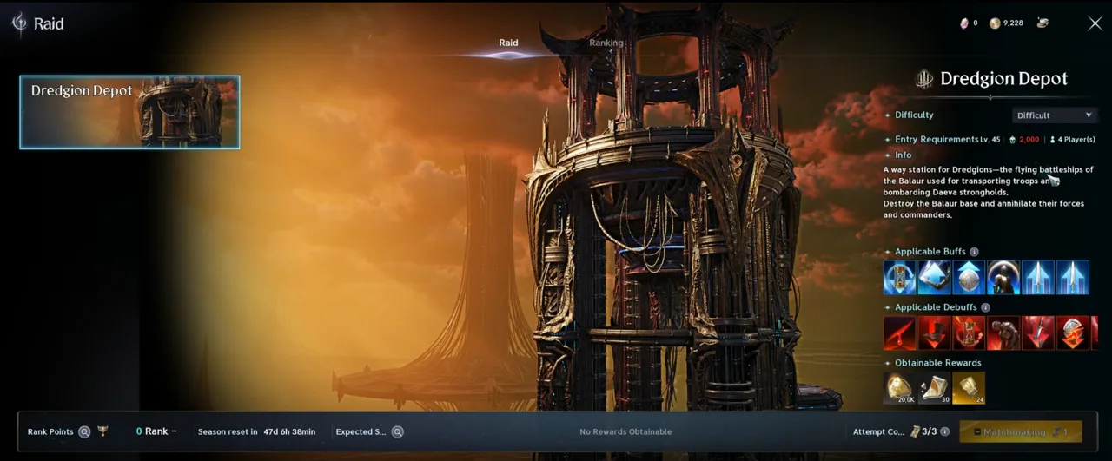Click the 9,228 gold amount
This screenshot has width=1112, height=461.
click(1013, 23)
